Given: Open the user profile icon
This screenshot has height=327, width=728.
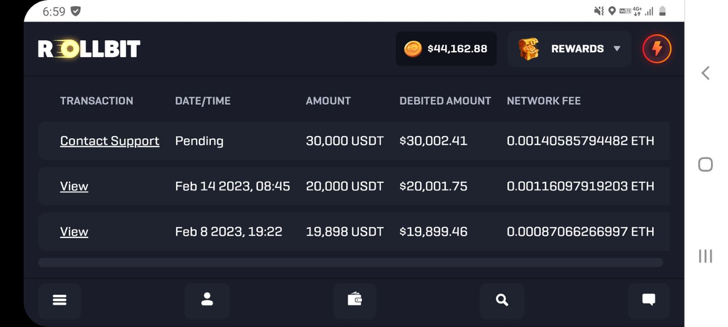Looking at the screenshot, I should 207,300.
